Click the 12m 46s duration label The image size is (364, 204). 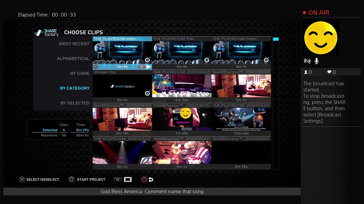pyautogui.click(x=241, y=133)
